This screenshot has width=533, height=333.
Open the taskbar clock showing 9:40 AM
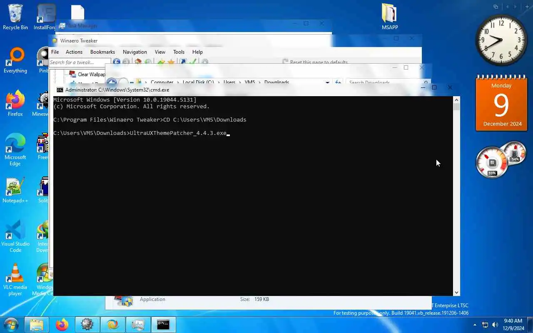[513, 325]
